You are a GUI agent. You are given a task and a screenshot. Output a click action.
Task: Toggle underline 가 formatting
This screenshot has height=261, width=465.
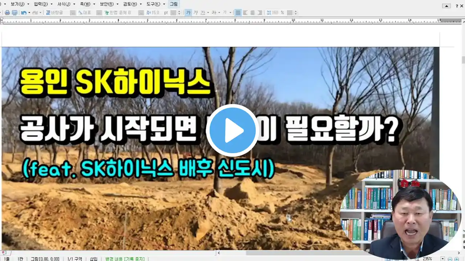click(203, 13)
